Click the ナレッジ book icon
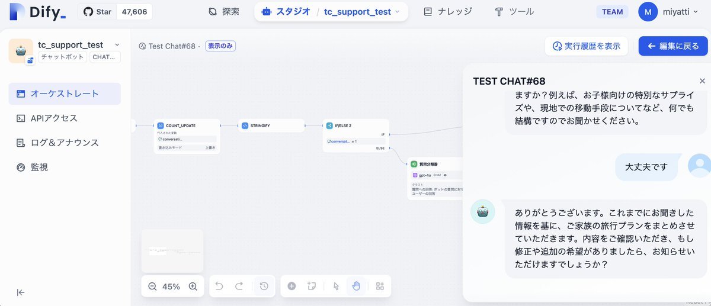Screen dimensions: 711x306 [428, 12]
